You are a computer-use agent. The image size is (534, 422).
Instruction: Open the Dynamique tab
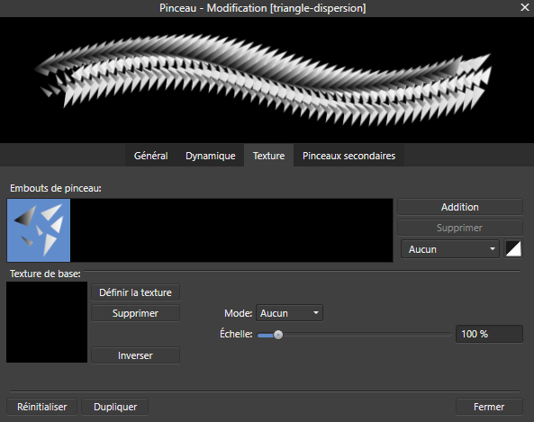[210, 156]
